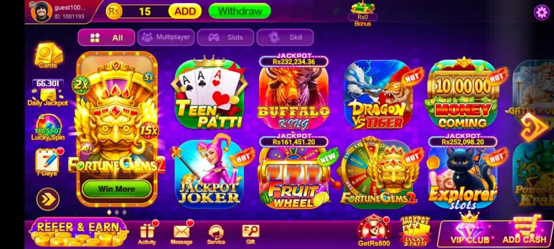Image resolution: width=554 pixels, height=249 pixels.
Task: Select the Skill games tab
Action: [285, 37]
